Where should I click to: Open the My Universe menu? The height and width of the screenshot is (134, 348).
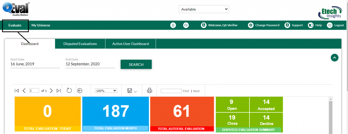point(41,25)
